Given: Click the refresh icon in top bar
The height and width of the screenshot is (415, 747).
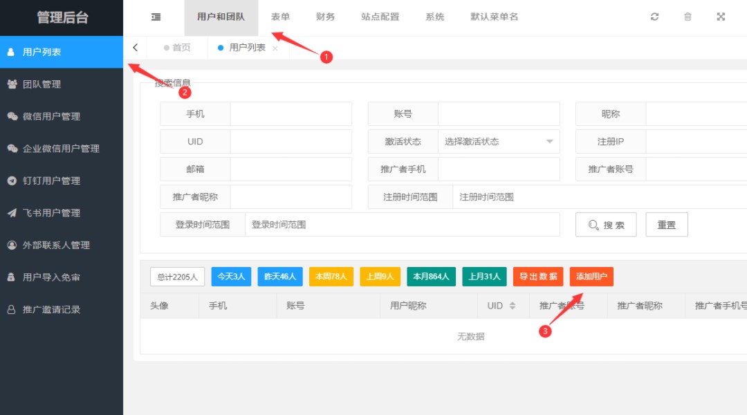Looking at the screenshot, I should (654, 17).
